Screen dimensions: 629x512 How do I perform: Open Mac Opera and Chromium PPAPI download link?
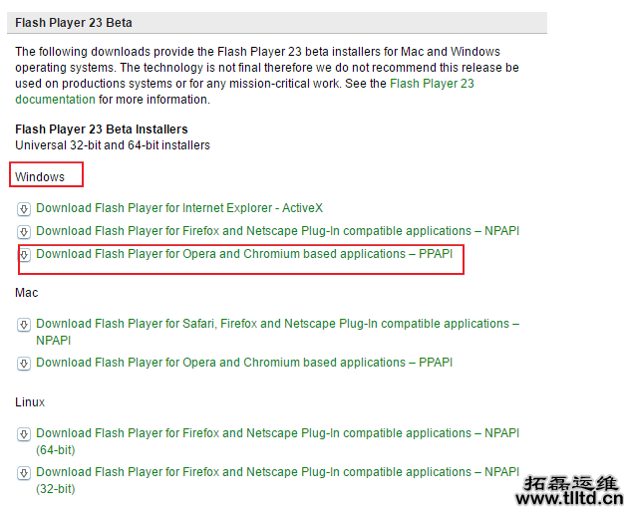244,363
